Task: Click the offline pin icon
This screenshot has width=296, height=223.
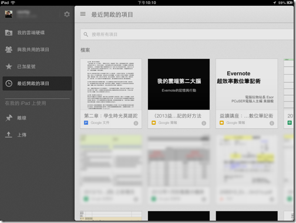Action: pos(9,118)
